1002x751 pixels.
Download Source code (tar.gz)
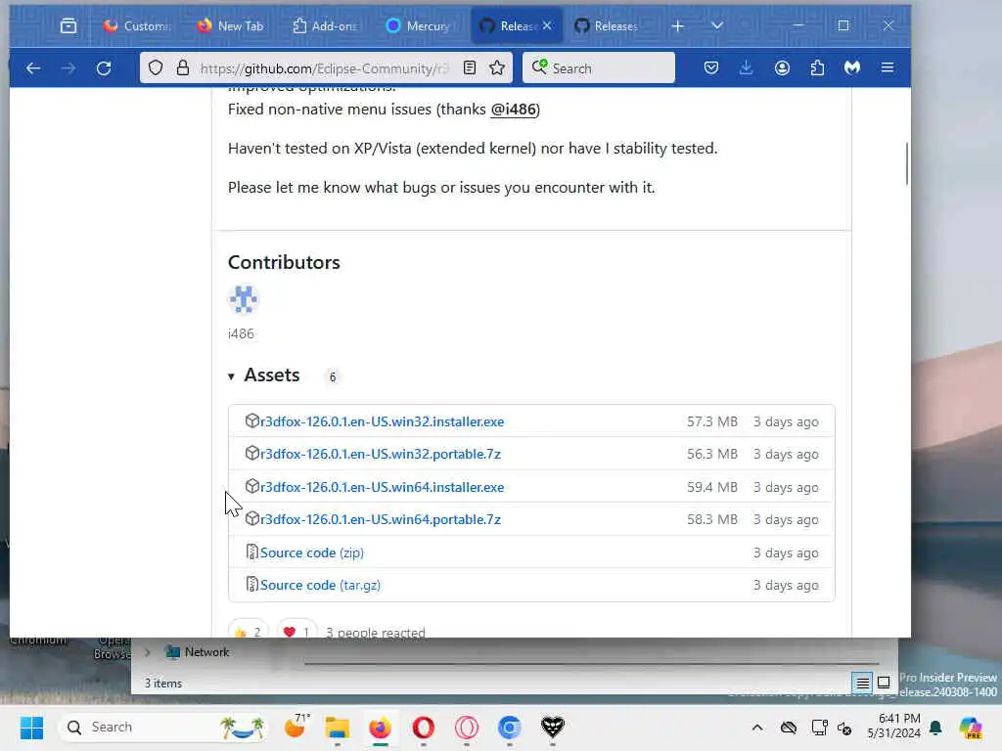tap(320, 586)
